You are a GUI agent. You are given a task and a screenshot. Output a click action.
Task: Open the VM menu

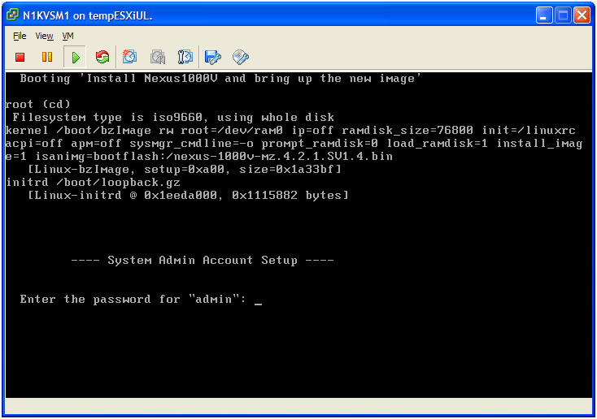(68, 36)
